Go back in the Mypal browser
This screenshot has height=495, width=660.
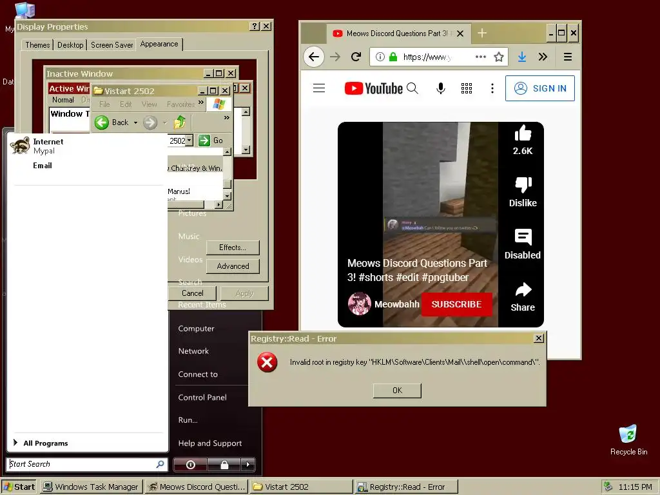click(x=314, y=57)
